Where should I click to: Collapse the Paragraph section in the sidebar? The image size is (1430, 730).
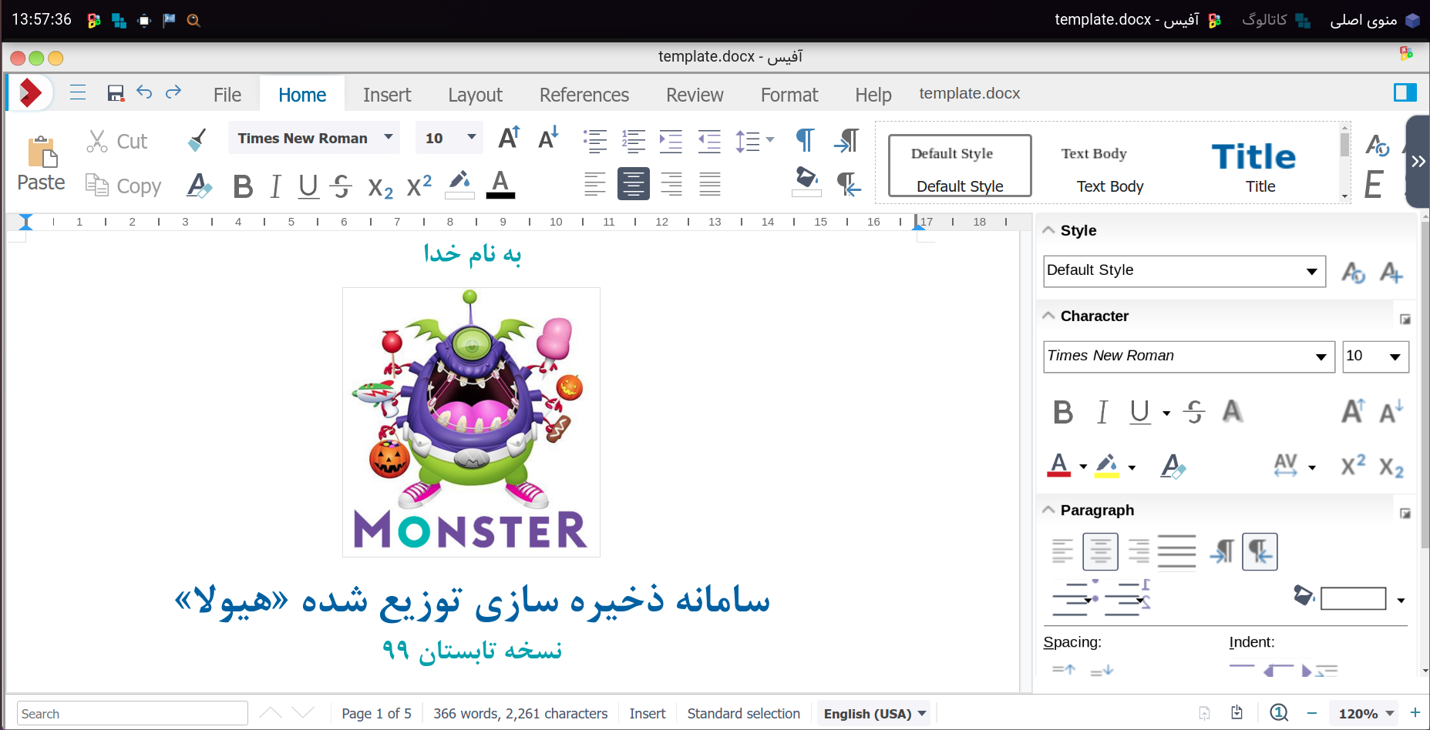tap(1048, 510)
